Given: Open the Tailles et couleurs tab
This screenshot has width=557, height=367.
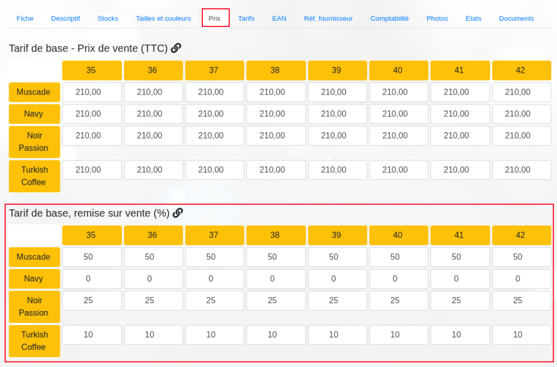Looking at the screenshot, I should [163, 18].
